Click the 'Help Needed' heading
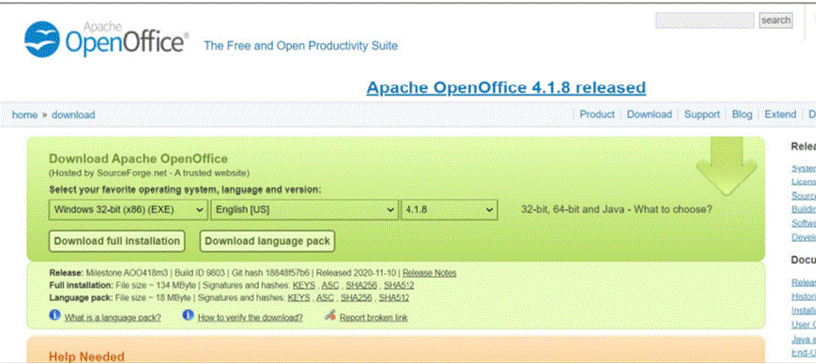This screenshot has height=364, width=816. (86, 357)
